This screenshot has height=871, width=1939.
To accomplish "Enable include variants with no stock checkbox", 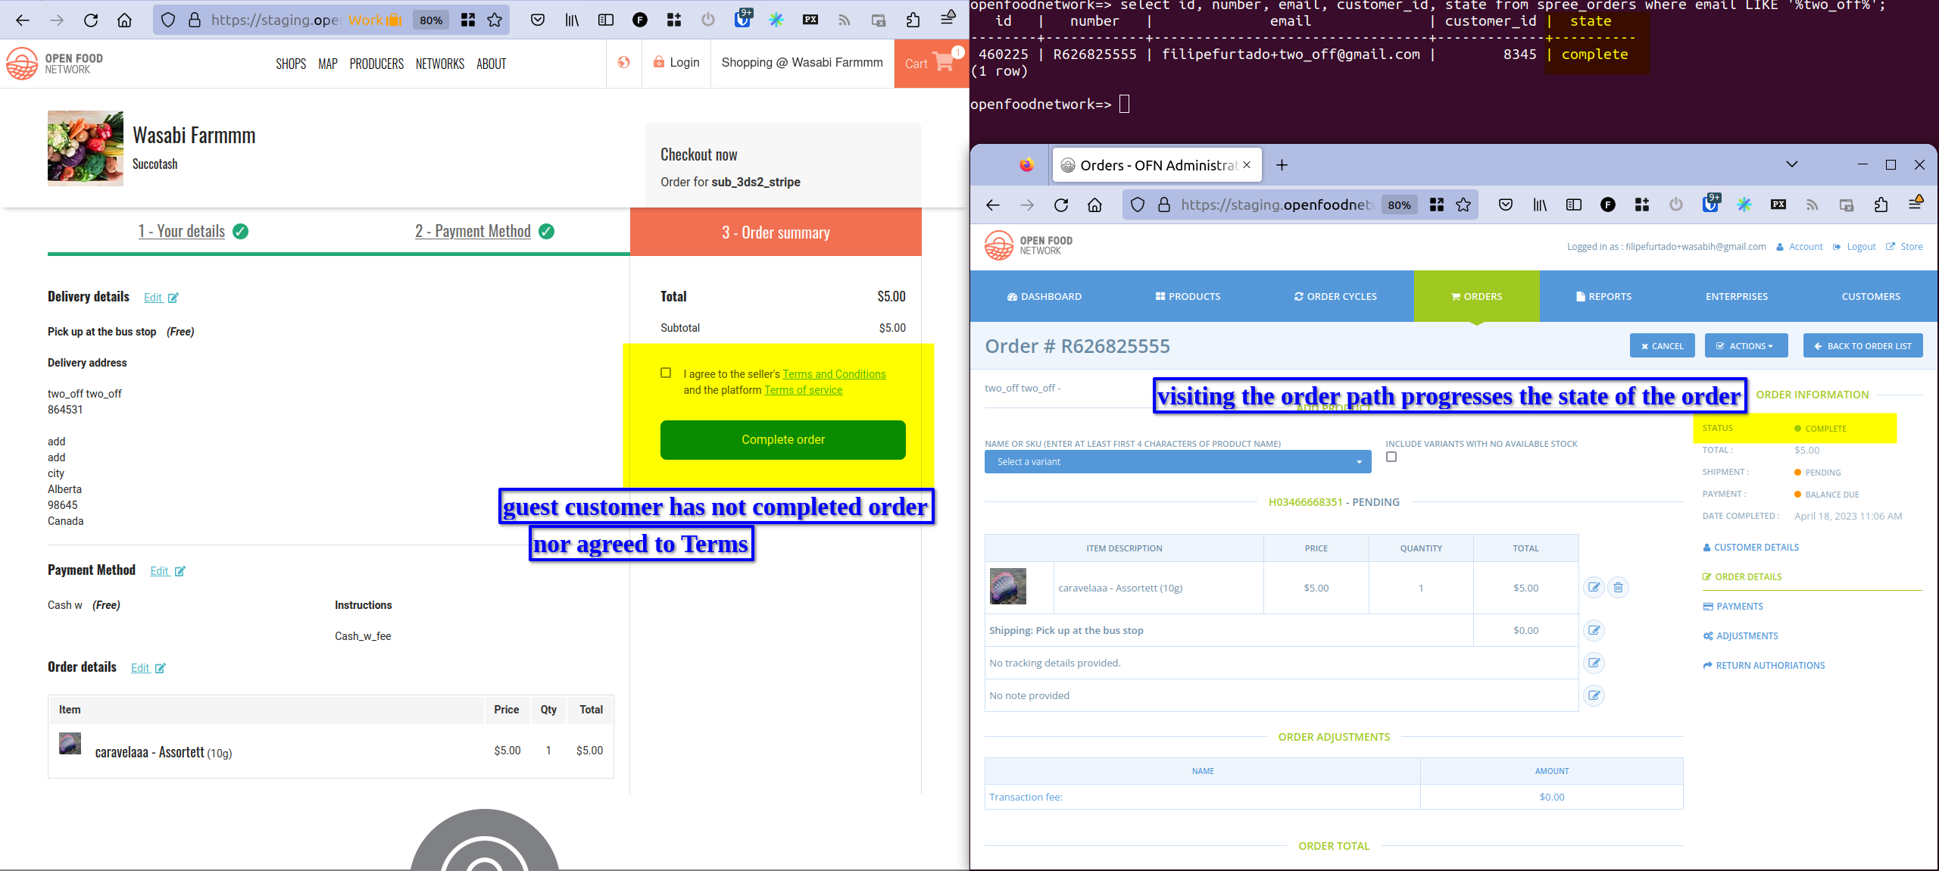I will pos(1391,457).
